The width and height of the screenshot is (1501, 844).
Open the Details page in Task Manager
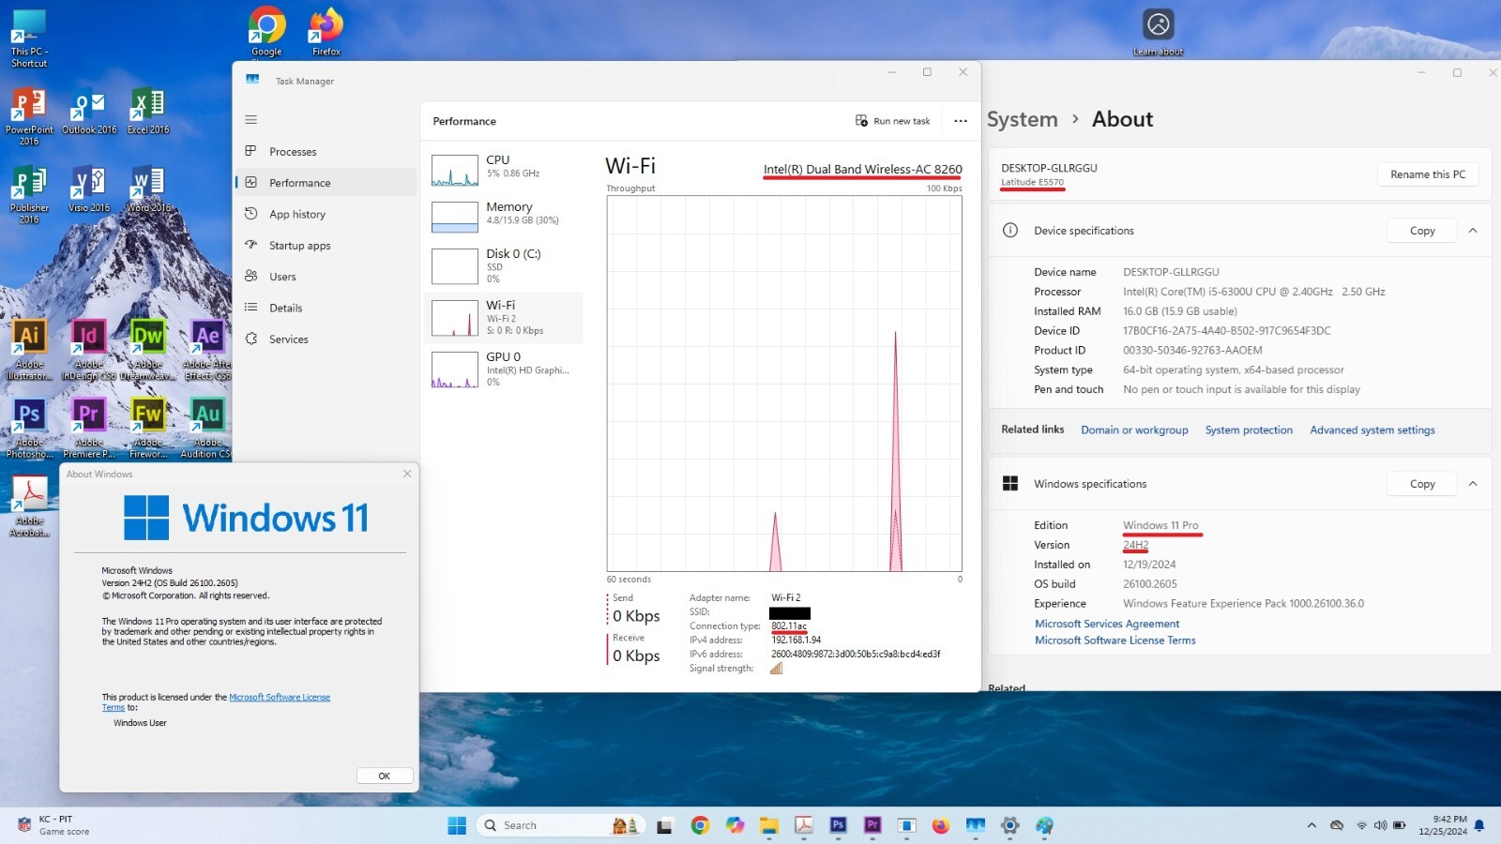click(326, 308)
